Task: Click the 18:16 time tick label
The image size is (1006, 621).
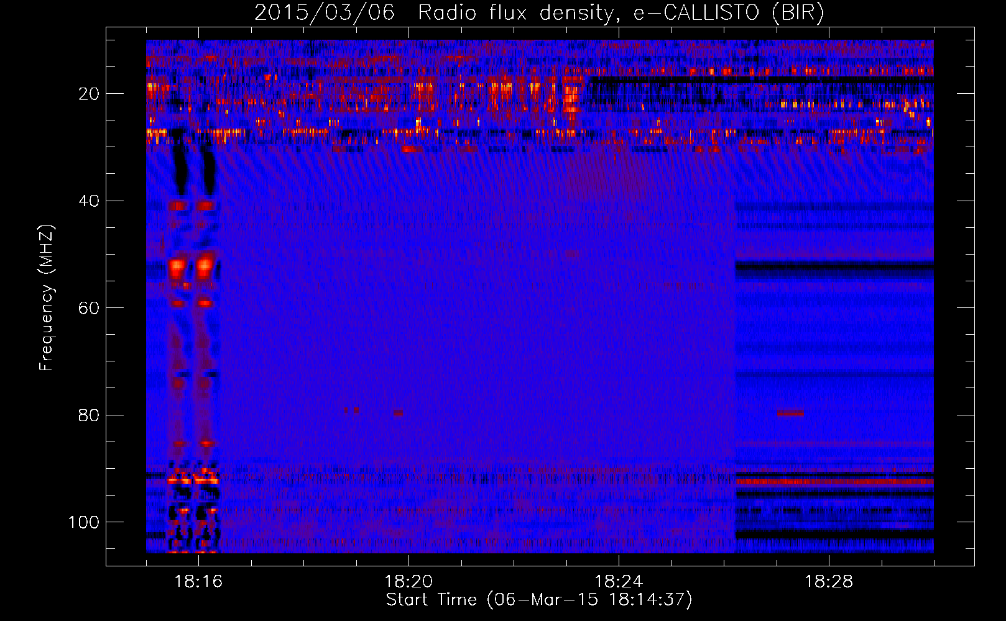Action: coord(198,582)
